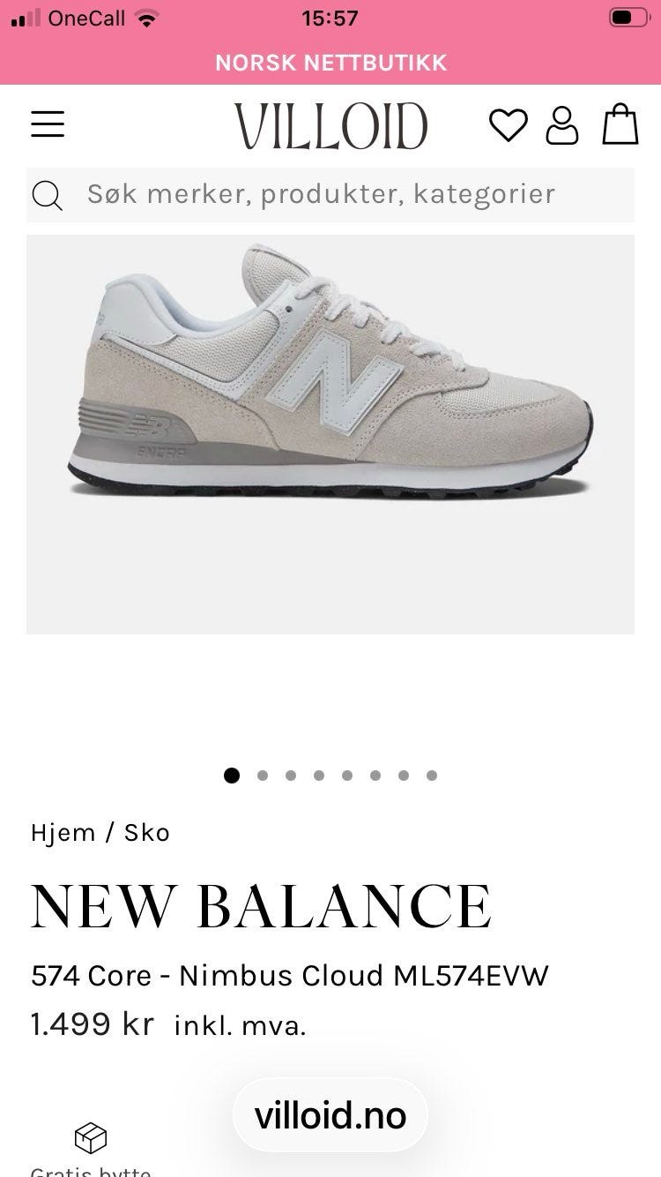
Task: Tap the search magnifier icon
Action: pos(48,195)
